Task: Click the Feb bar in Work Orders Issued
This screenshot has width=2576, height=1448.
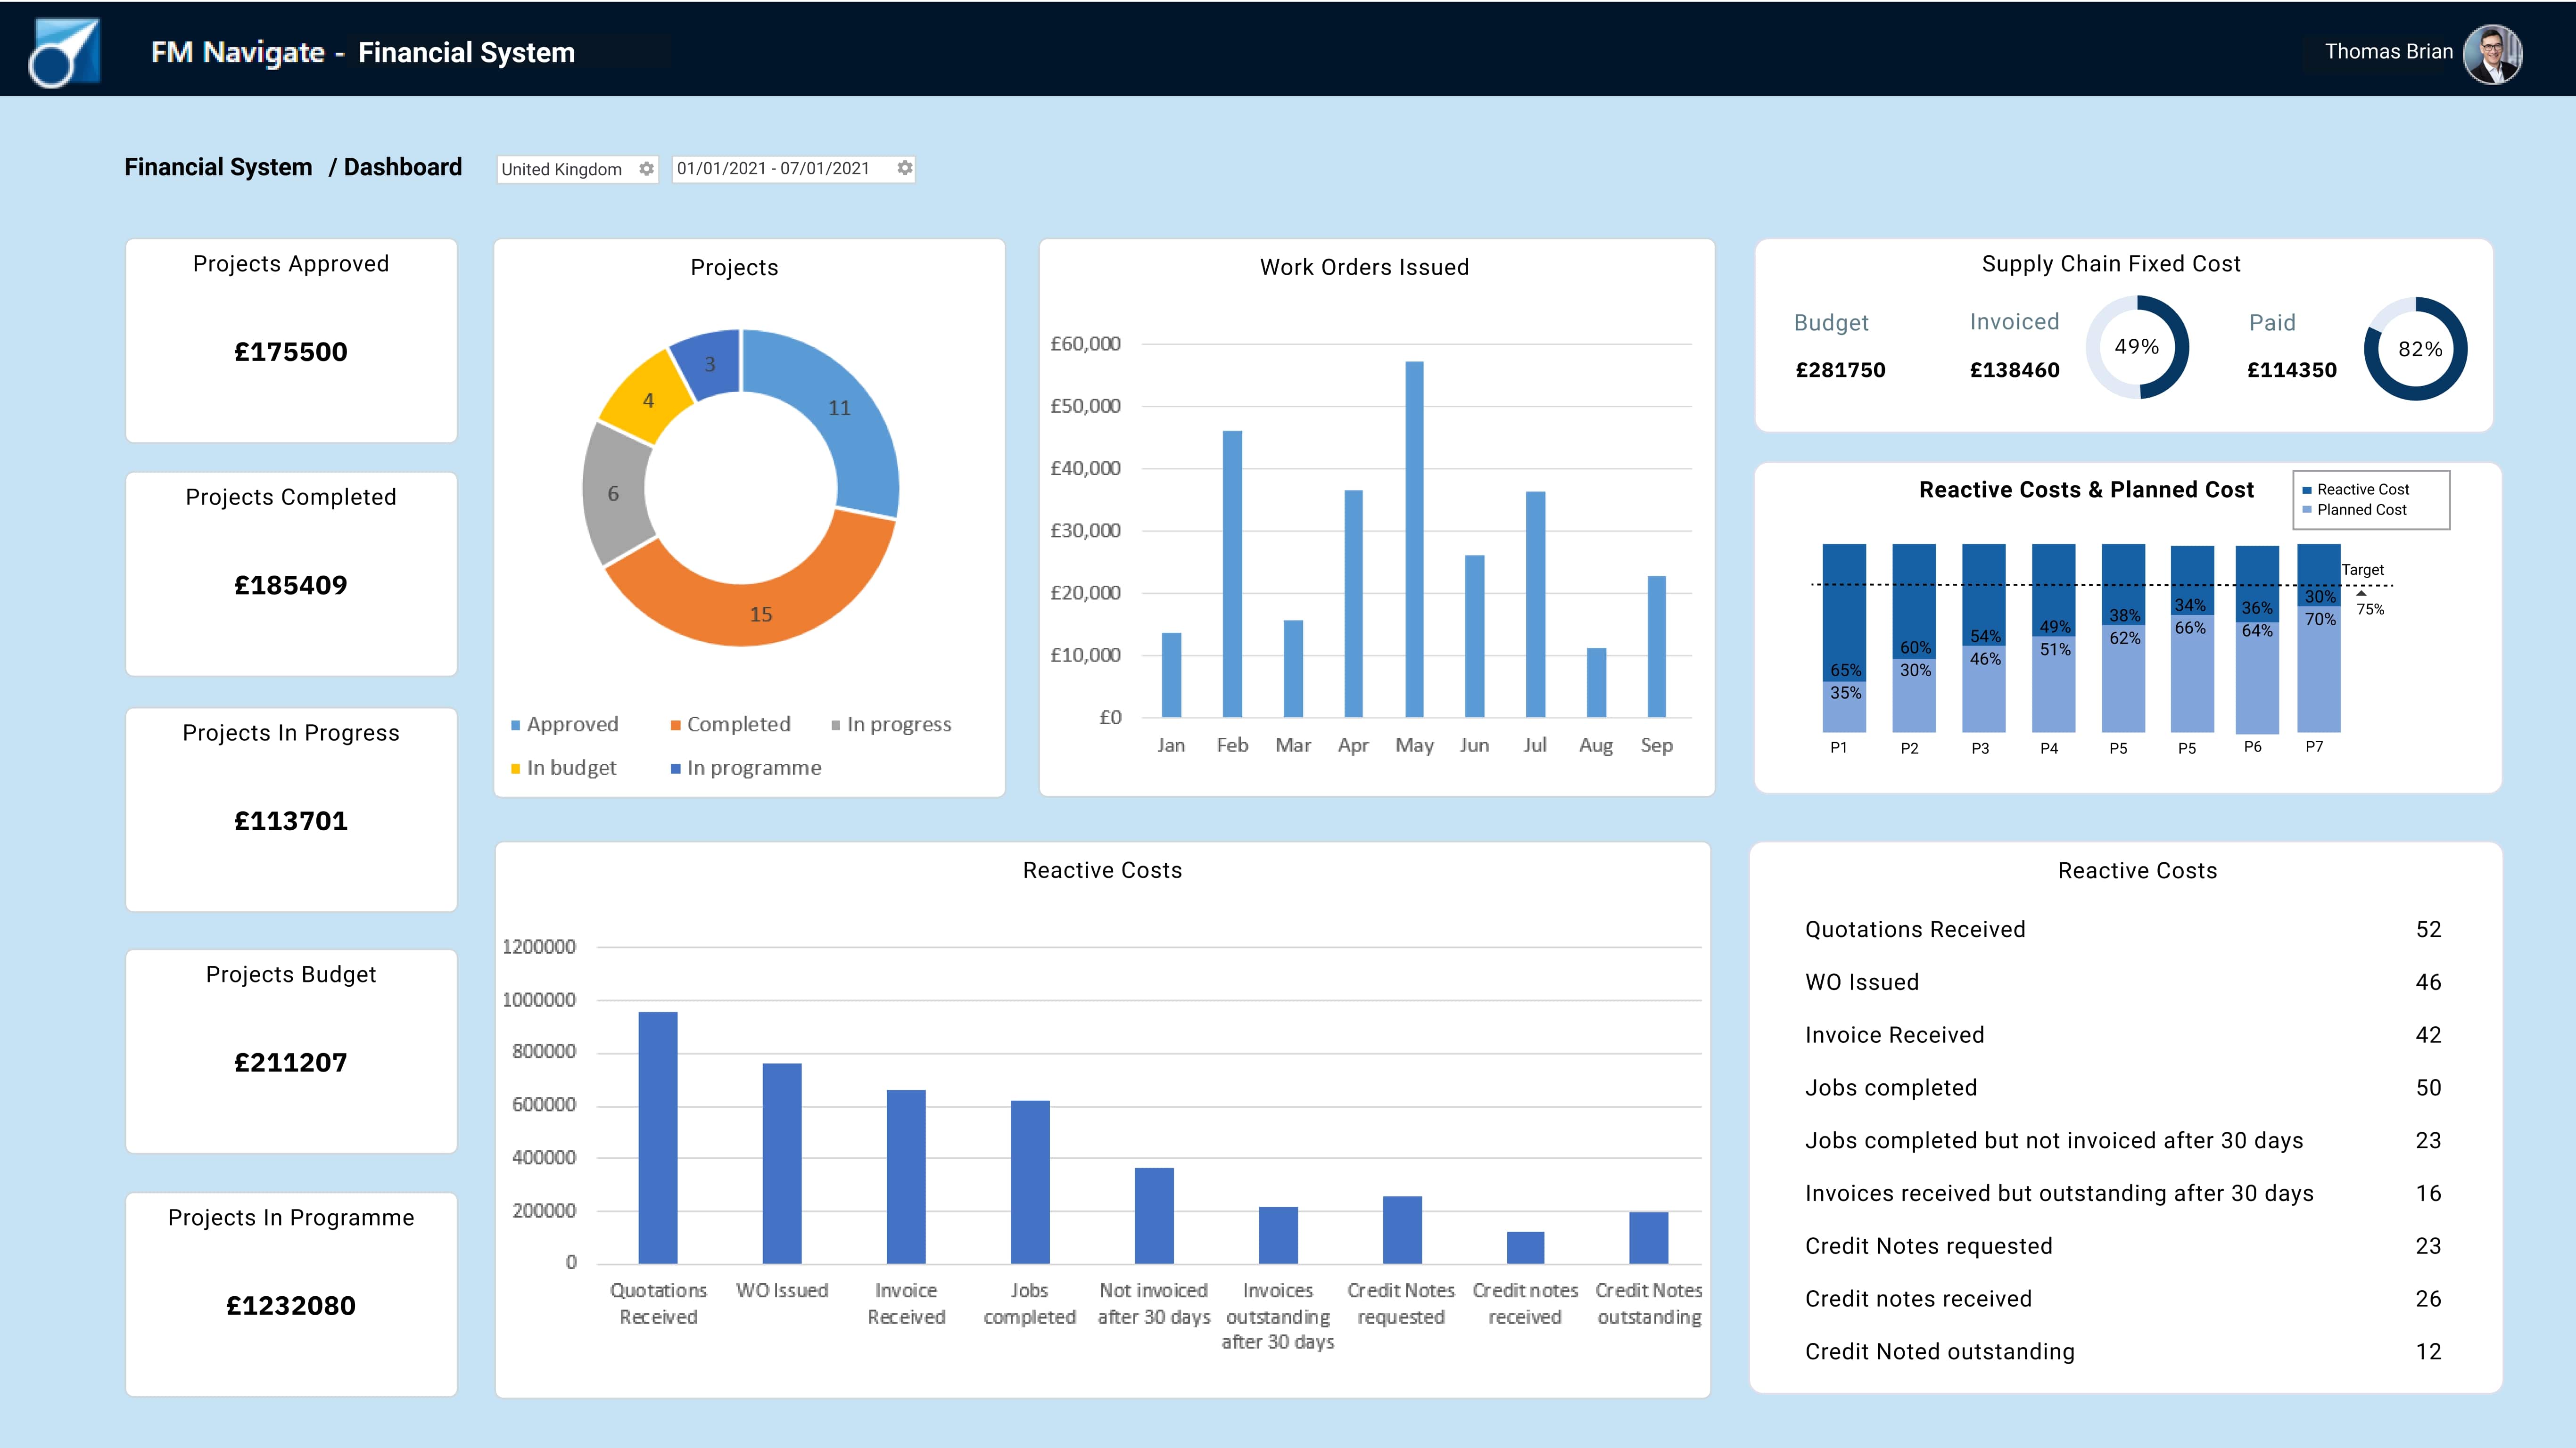Action: click(1232, 574)
